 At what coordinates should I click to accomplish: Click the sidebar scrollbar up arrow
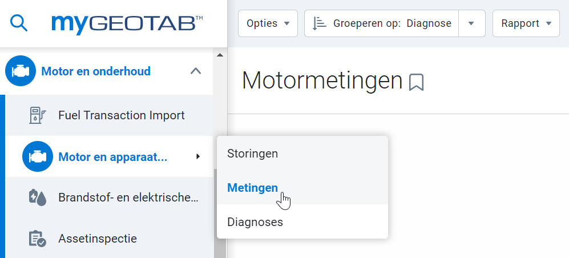pyautogui.click(x=219, y=55)
